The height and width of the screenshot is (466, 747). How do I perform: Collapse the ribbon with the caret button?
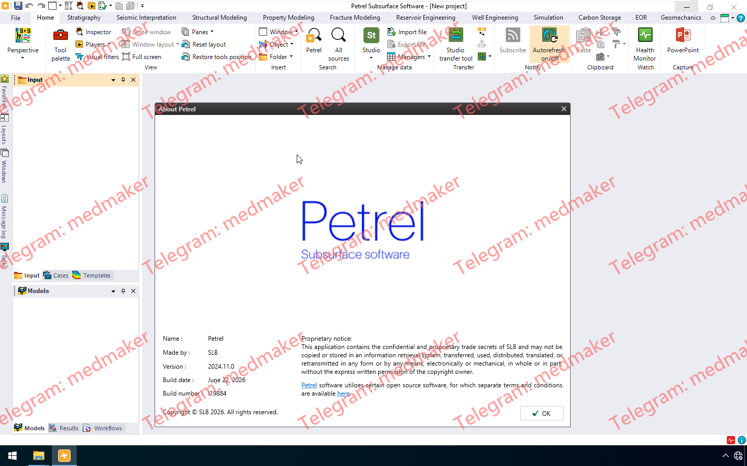pos(713,18)
